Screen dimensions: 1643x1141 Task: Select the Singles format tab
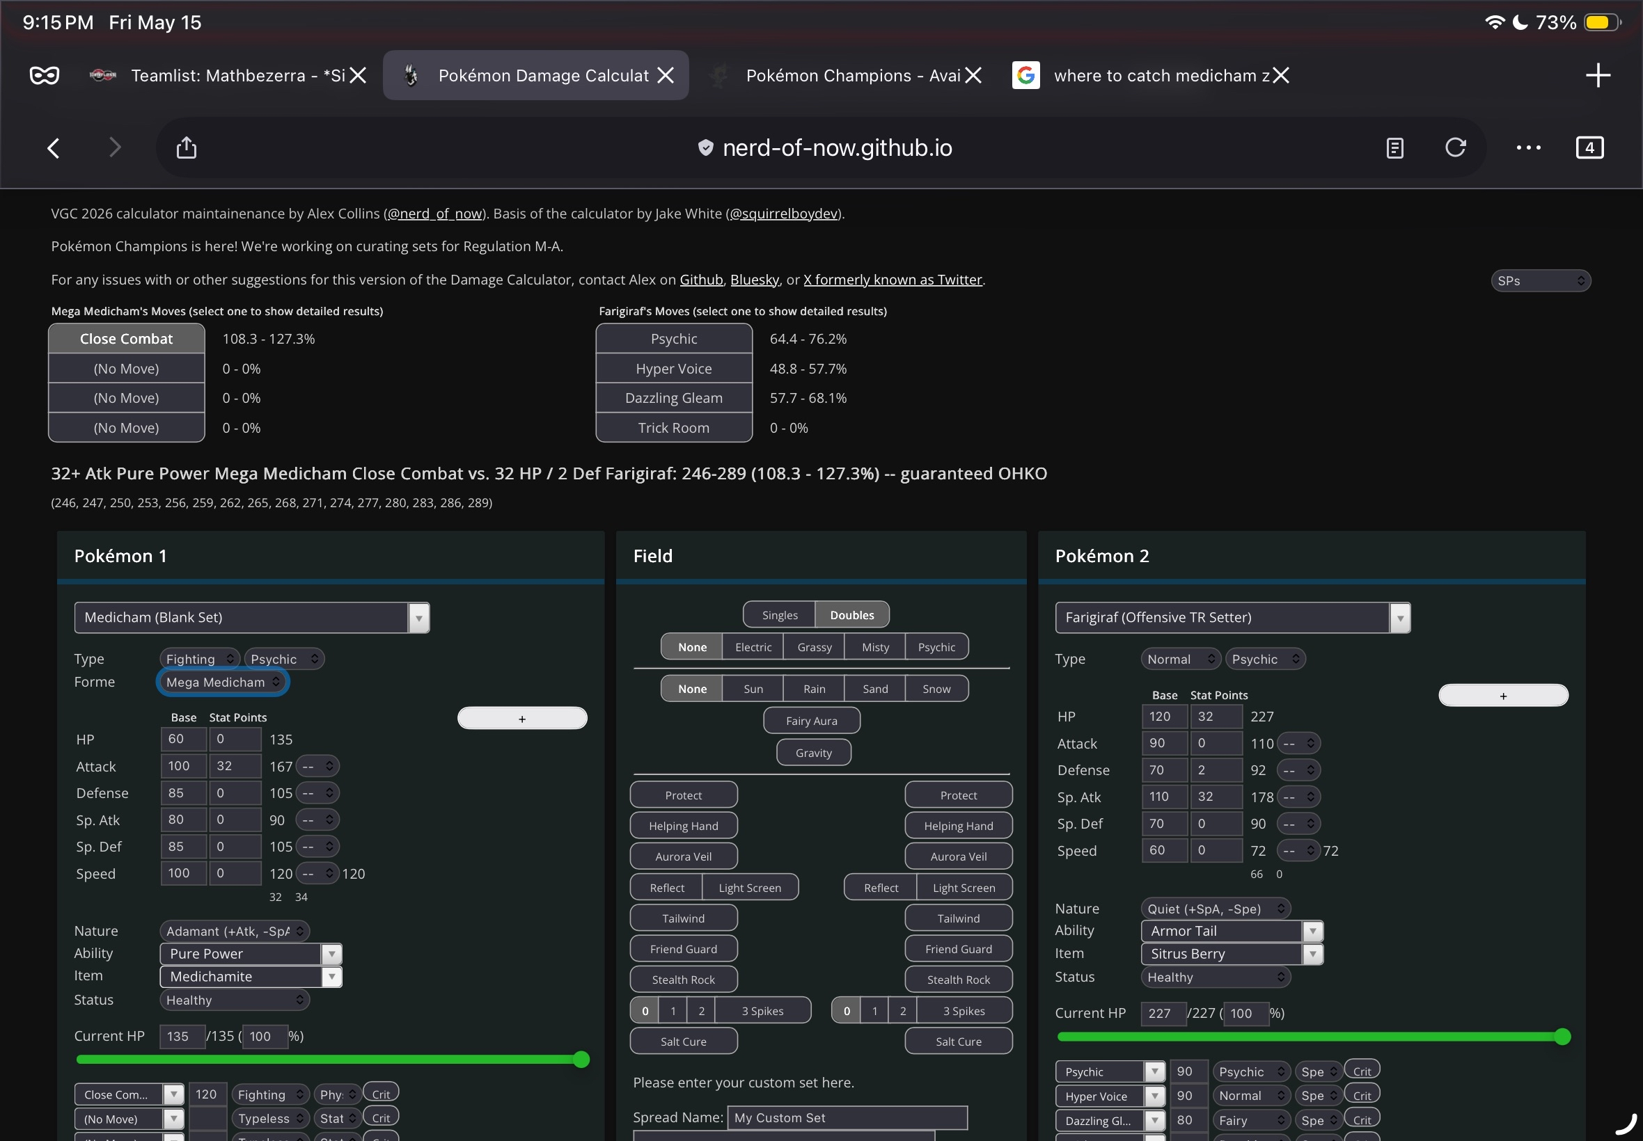point(780,615)
